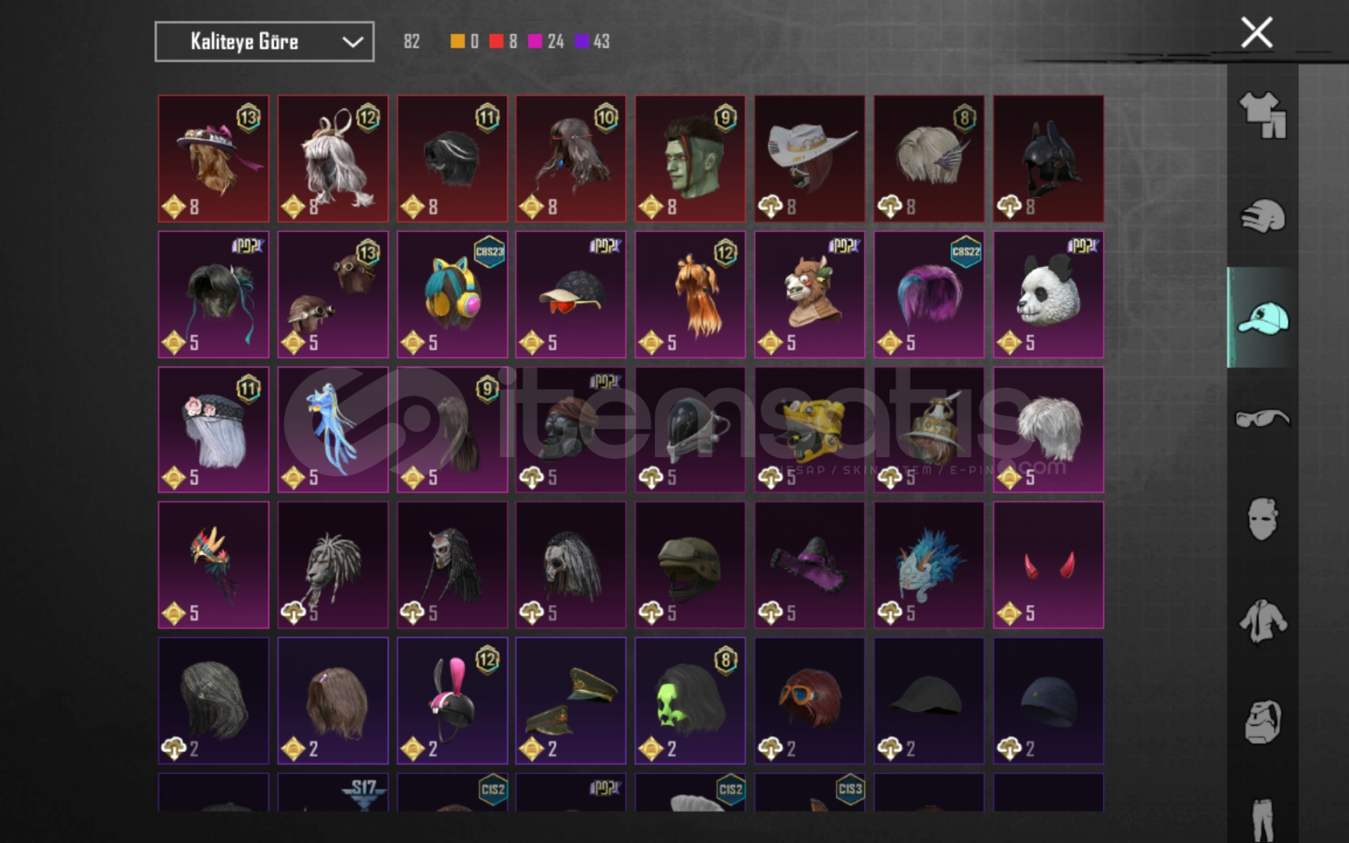Close the inventory with the X button
This screenshot has width=1349, height=843.
1257,33
